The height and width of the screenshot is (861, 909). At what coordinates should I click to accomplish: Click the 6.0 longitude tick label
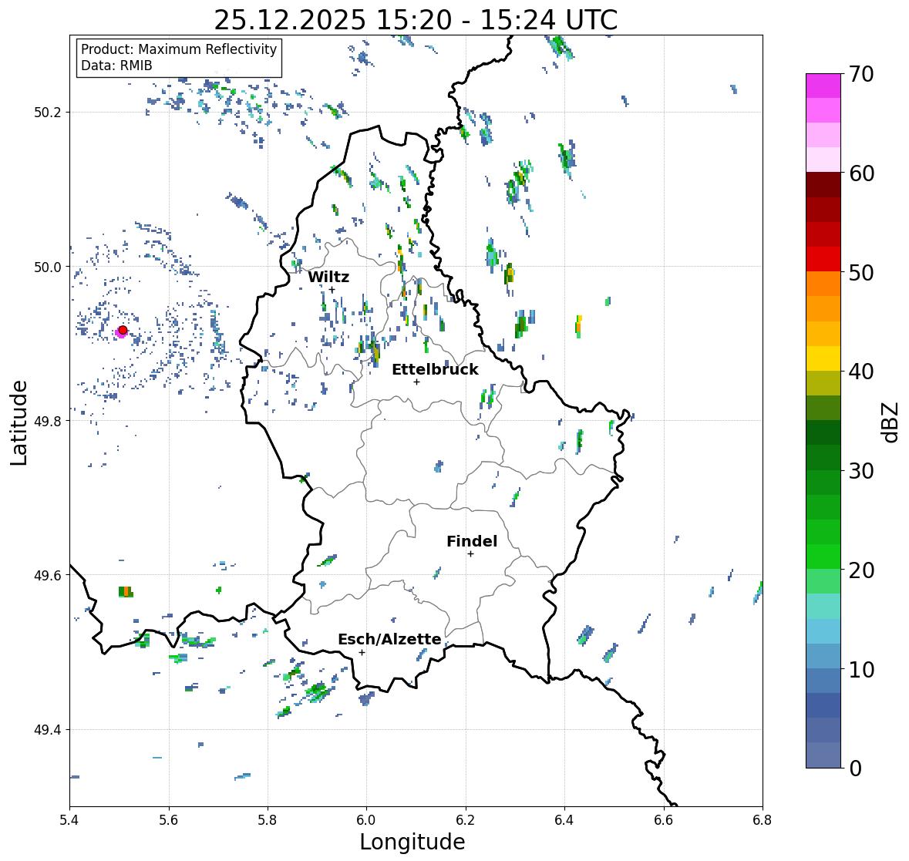tap(366, 820)
